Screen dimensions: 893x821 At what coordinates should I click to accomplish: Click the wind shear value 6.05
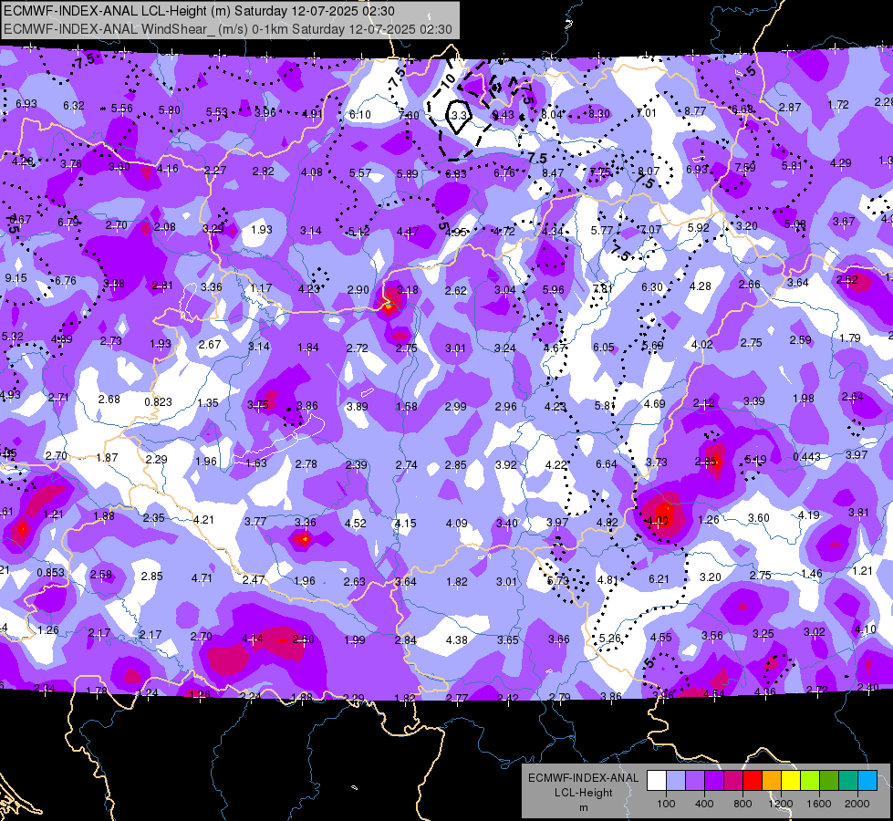[604, 347]
